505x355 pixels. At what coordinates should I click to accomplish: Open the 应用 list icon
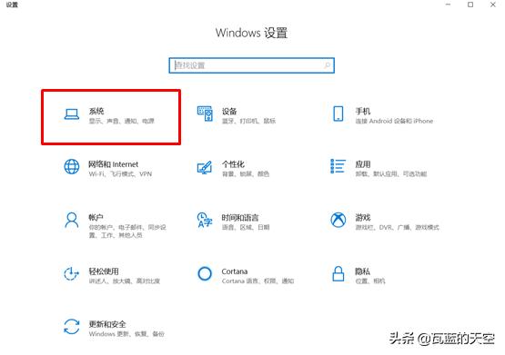[x=338, y=166]
